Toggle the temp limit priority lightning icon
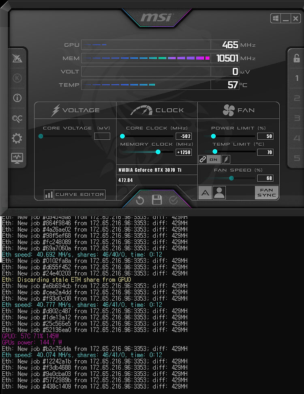The height and width of the screenshot is (394, 304). tap(226, 159)
